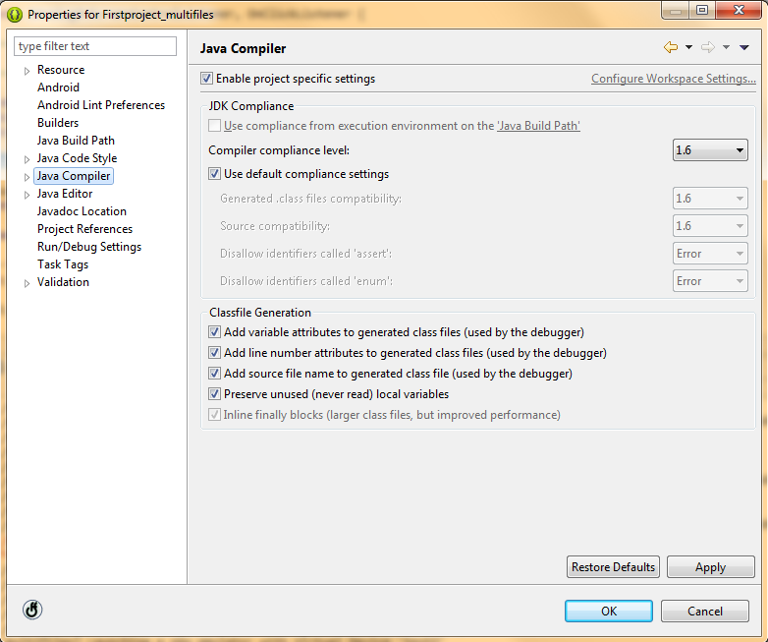
Task: Expand the Java Compiler tree node
Action: tap(27, 177)
